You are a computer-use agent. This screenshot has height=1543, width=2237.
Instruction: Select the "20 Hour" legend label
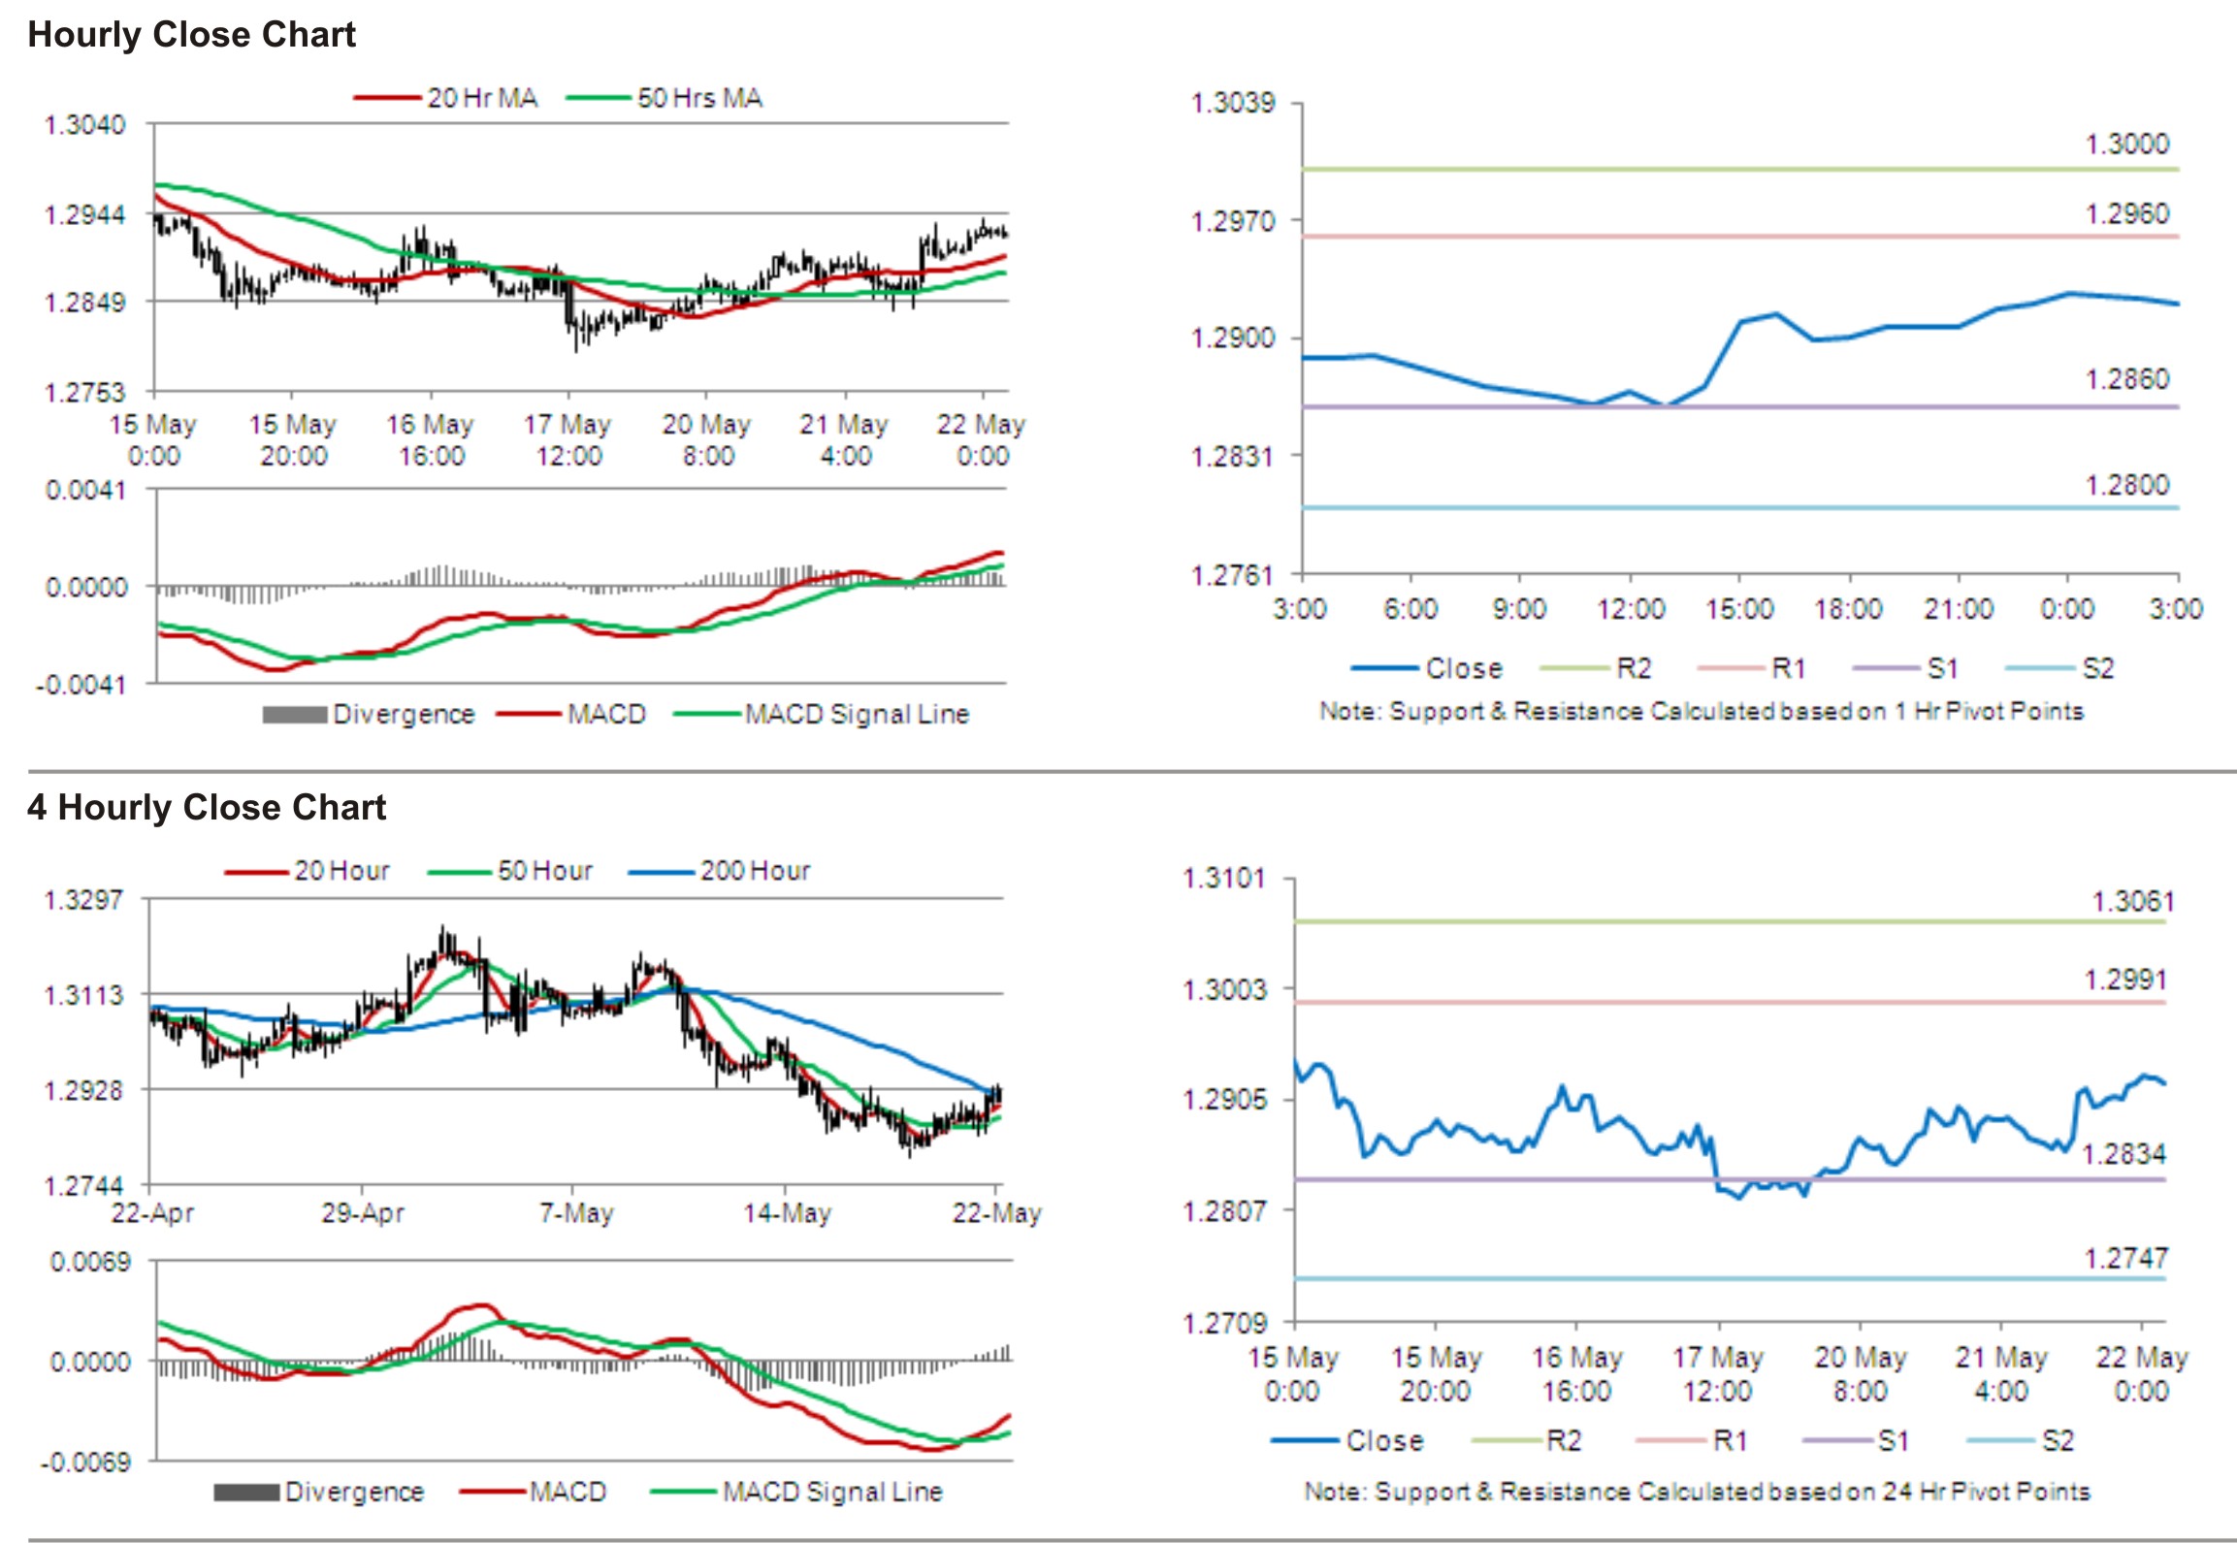pos(341,871)
